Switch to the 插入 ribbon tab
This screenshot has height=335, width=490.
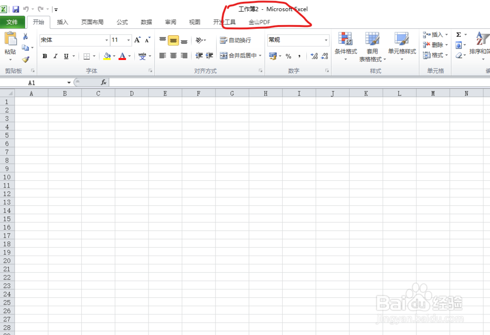pyautogui.click(x=63, y=22)
